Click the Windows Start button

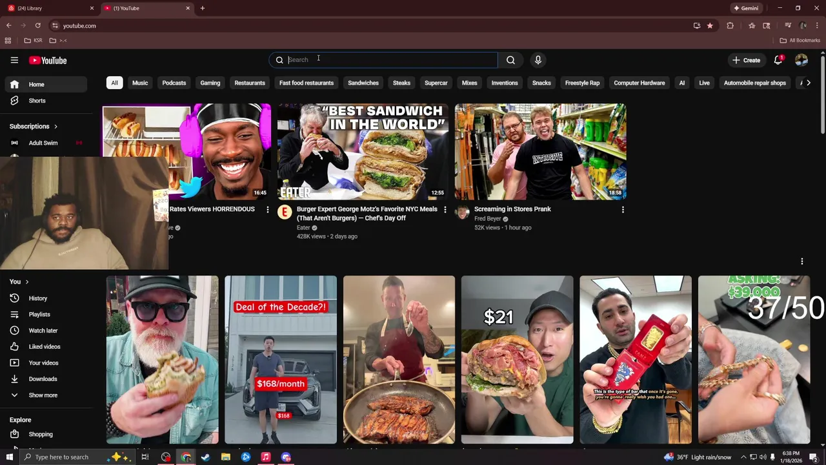tap(9, 457)
